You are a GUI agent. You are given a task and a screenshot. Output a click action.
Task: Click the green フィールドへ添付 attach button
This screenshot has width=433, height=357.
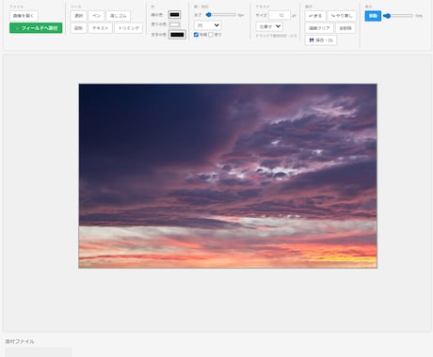point(36,28)
